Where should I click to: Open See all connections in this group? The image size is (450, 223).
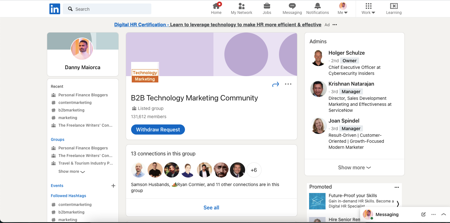211,208
